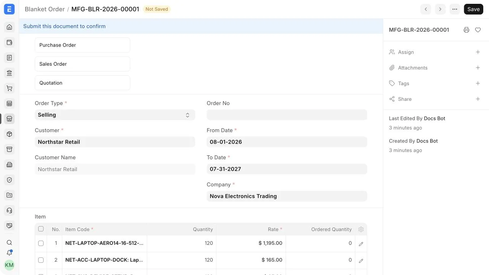Print this Blanket Order
This screenshot has height=275, width=489.
(x=466, y=30)
